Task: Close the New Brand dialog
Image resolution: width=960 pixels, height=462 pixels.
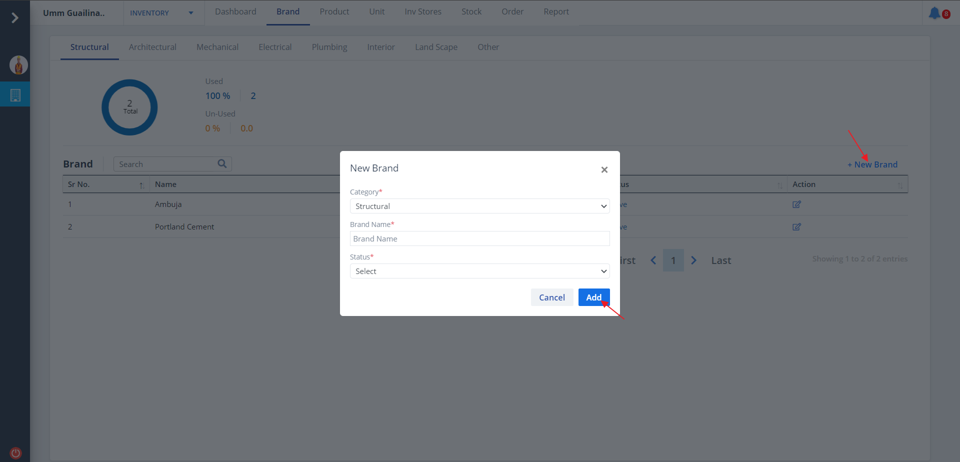Action: (x=604, y=170)
